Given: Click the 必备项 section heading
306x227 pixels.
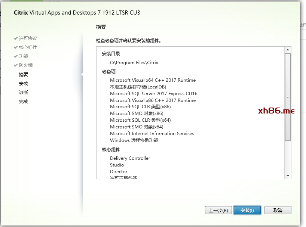Looking at the screenshot, I should click(x=109, y=72).
